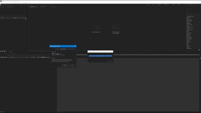Image resolution: width=201 pixels, height=113 pixels.
Task: Switch to the Default workspace
Action: (x=148, y=5)
